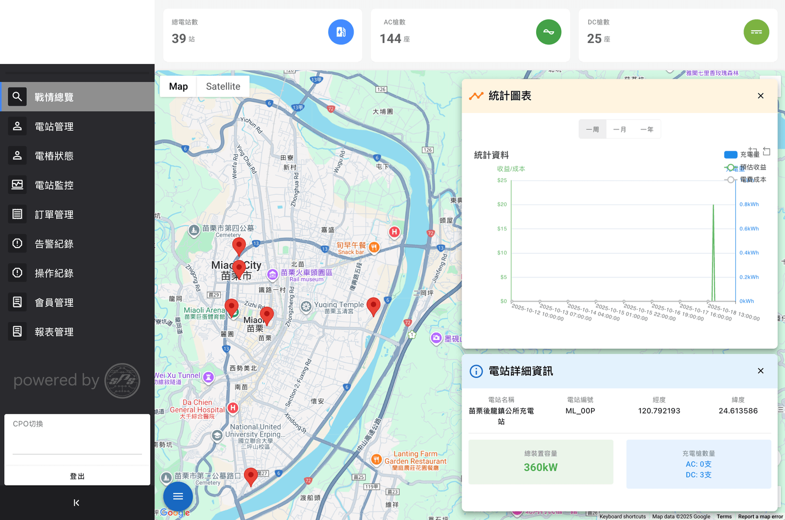This screenshot has width=785, height=520.
Task: Click the DC: 3支 count
Action: pyautogui.click(x=699, y=475)
